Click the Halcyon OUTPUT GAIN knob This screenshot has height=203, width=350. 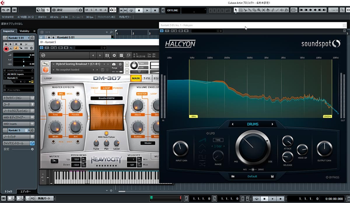325,149
